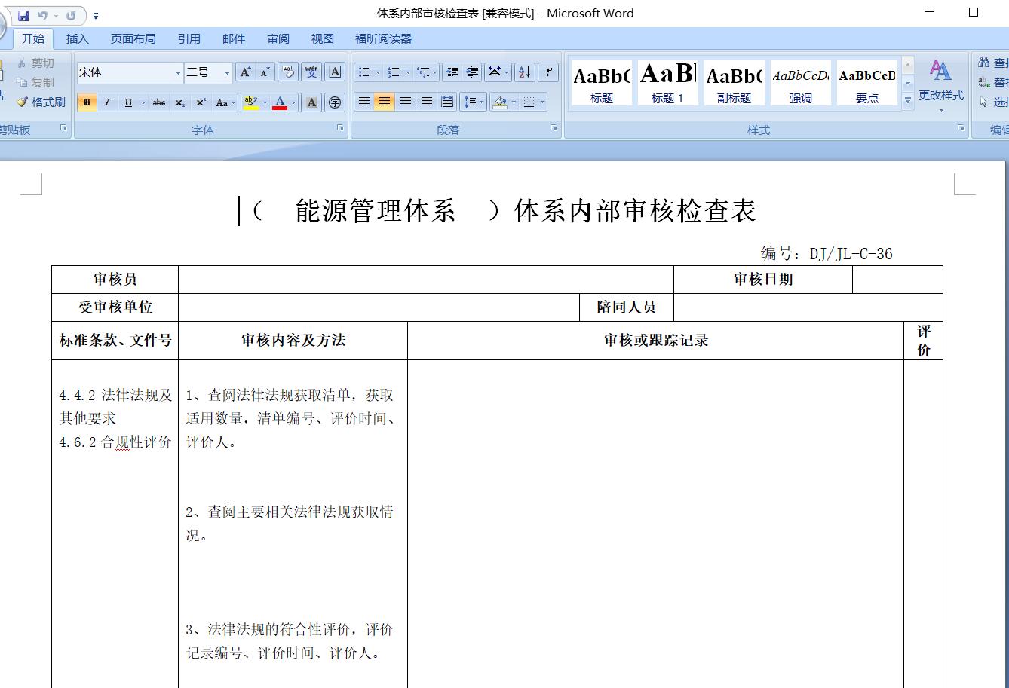Click the 审核员 input cell
This screenshot has height=688, width=1009.
426,280
